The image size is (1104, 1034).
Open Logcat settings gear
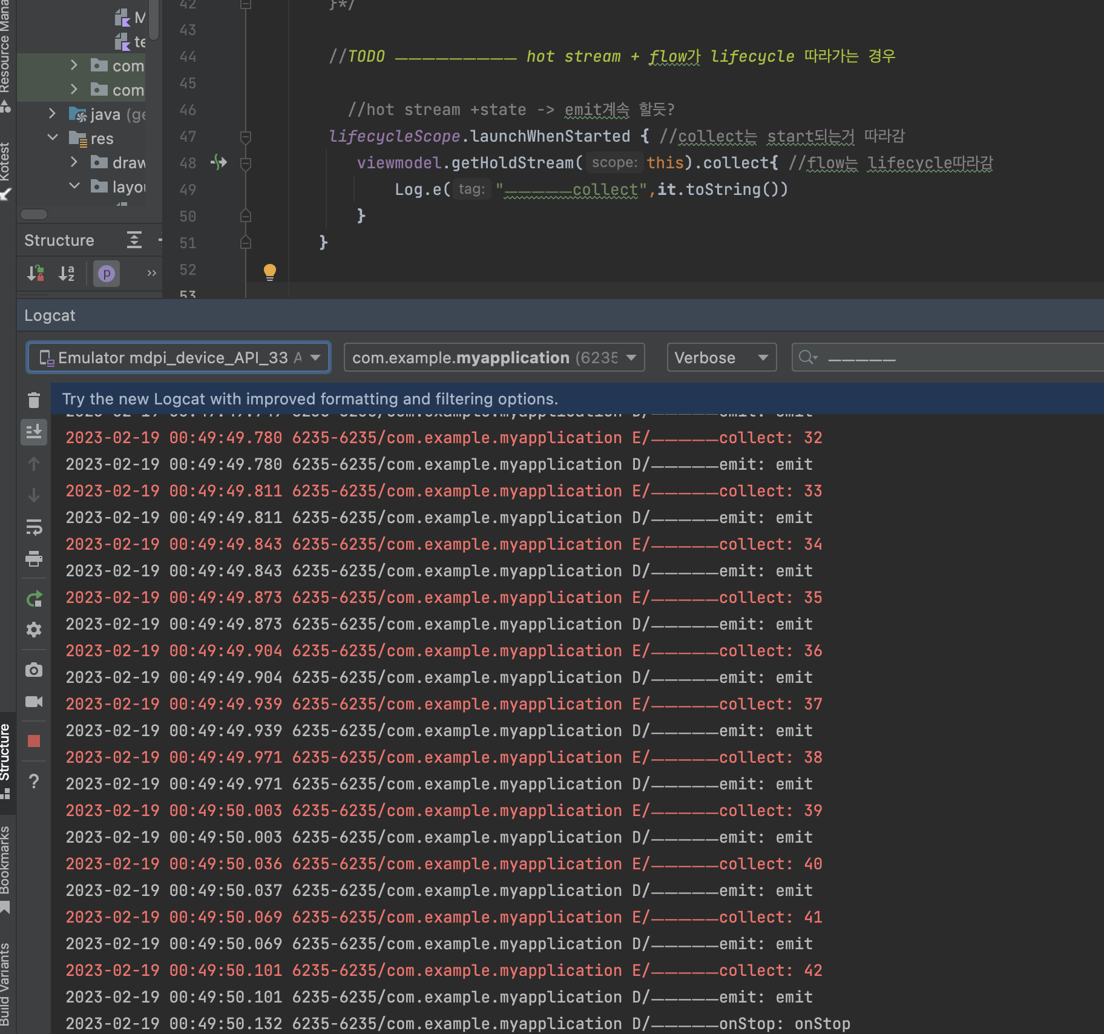pos(34,630)
